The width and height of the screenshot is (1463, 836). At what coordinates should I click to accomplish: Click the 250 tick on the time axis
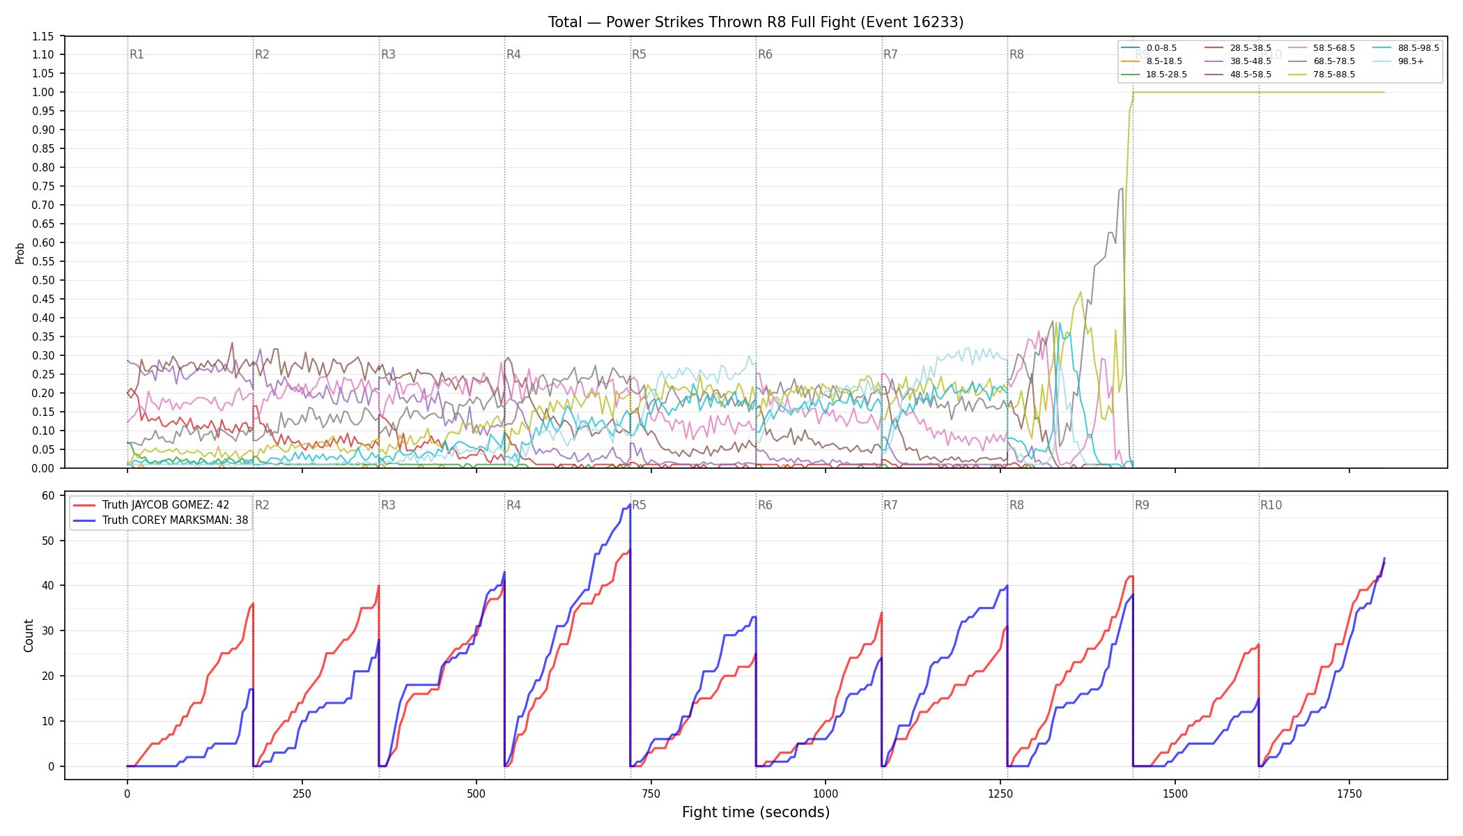click(x=302, y=794)
